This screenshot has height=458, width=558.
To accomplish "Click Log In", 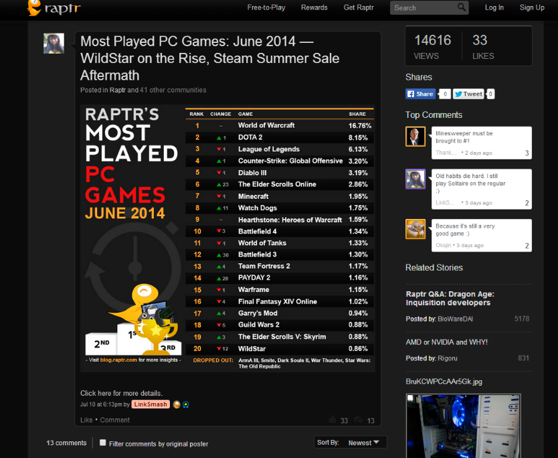I will pyautogui.click(x=494, y=7).
